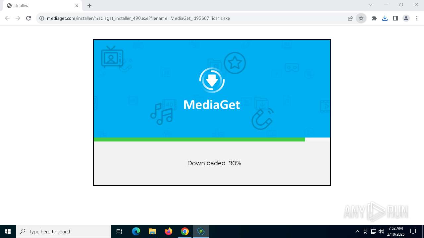Toggle the browser side panel
Image resolution: width=424 pixels, height=238 pixels.
coord(396,18)
